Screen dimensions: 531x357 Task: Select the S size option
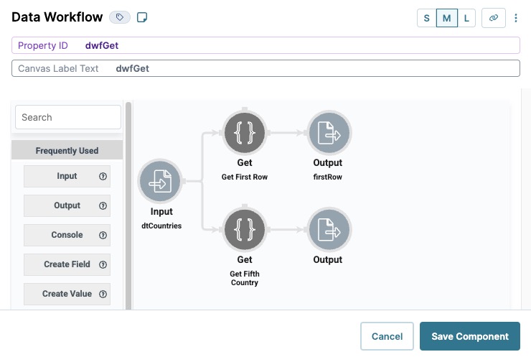(x=427, y=18)
